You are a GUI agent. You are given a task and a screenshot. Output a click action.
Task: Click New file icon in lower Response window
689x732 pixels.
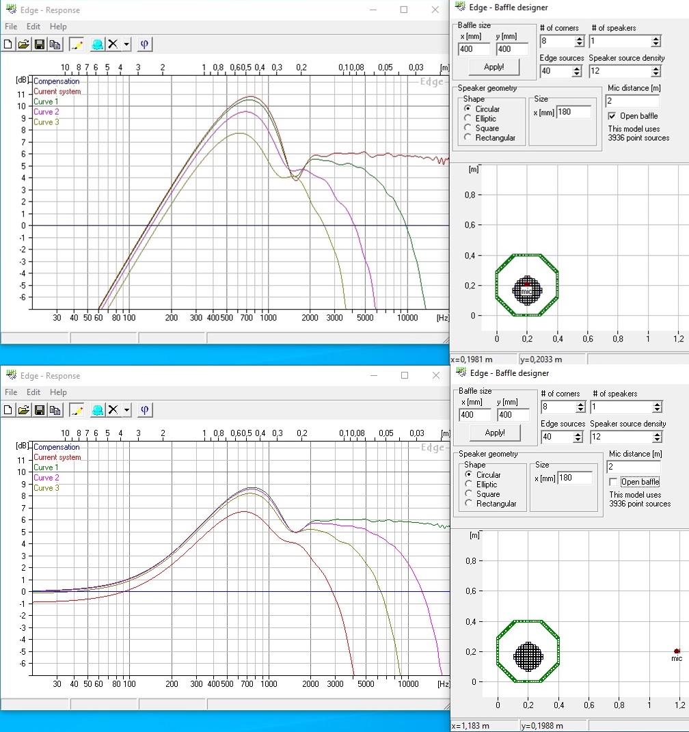click(8, 410)
